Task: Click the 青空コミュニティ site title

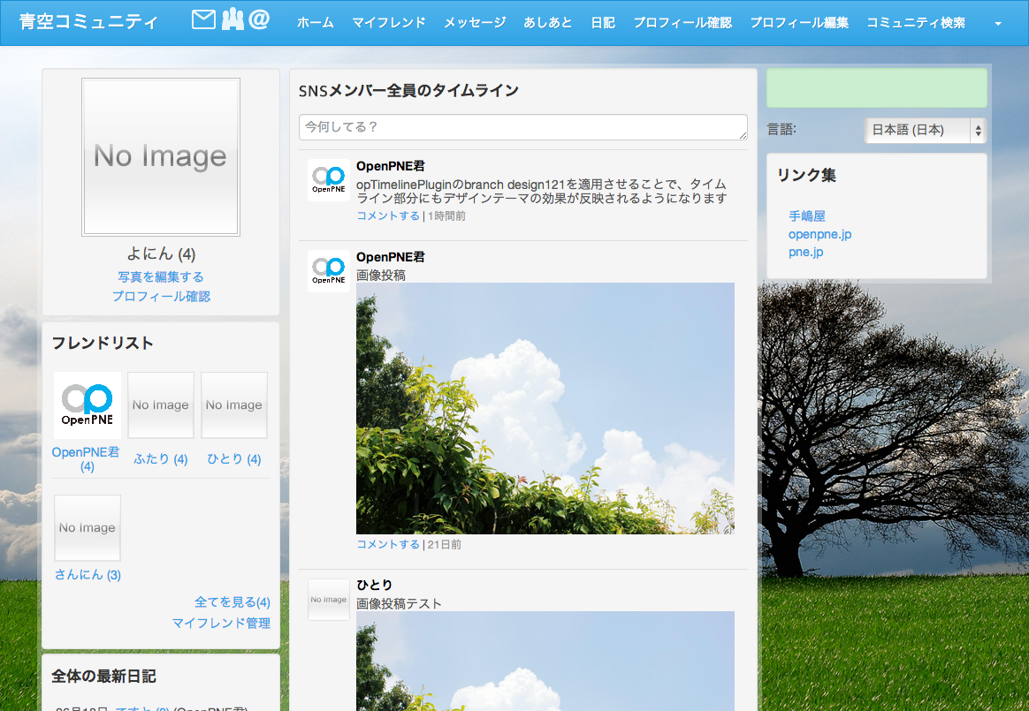Action: [88, 22]
